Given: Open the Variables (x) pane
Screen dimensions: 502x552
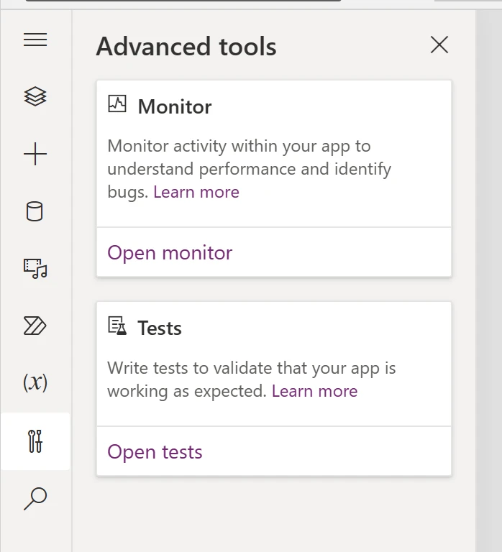Looking at the screenshot, I should pos(35,382).
